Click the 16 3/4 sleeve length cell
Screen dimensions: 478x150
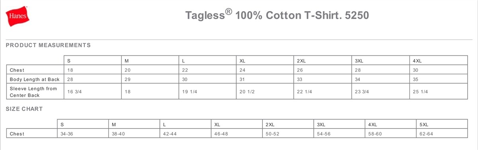point(92,92)
